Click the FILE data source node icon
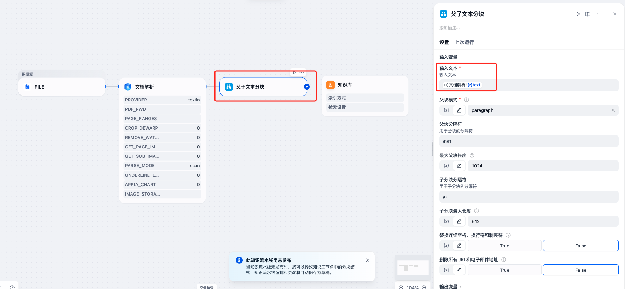This screenshot has width=625, height=289. click(27, 87)
